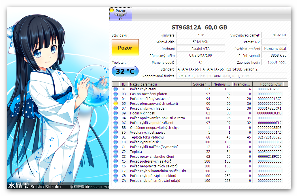This screenshot has width=298, height=196.
Task: Select RAW value 0000074325CE
Action: pyautogui.click(x=269, y=89)
